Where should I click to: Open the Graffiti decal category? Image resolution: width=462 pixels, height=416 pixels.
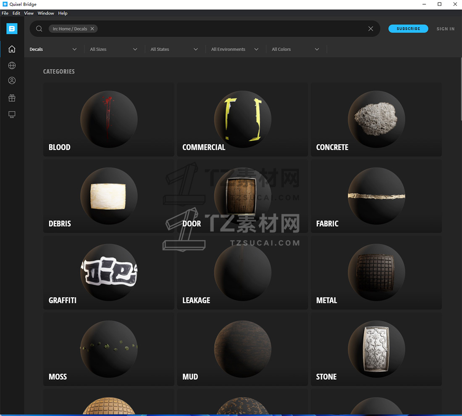(x=109, y=273)
